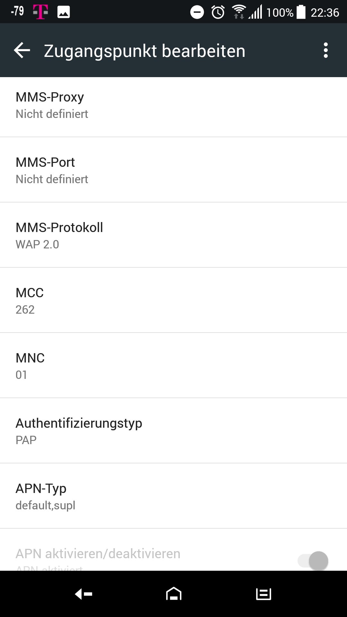
Task: Edit the APN-Typ entry
Action: 173,496
